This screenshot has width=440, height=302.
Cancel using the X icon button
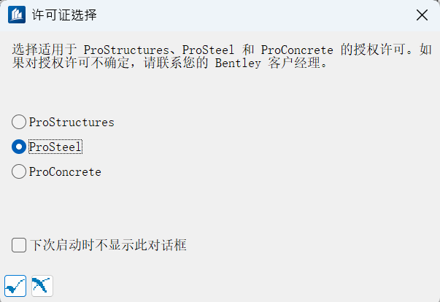click(42, 285)
